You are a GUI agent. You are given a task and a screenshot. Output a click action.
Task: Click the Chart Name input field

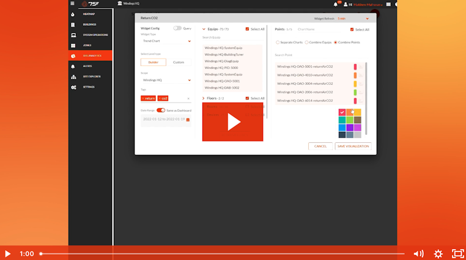point(322,29)
